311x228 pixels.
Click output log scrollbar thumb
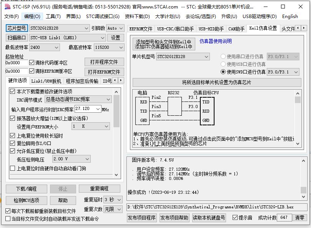pos(303,190)
